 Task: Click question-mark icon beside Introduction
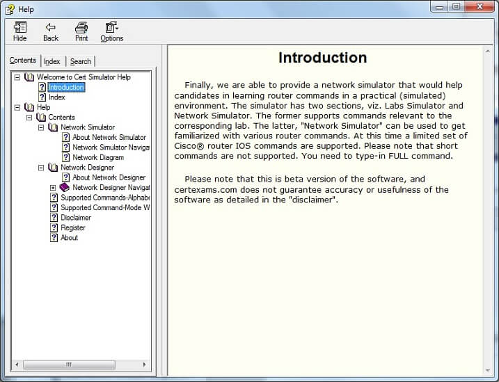point(42,87)
